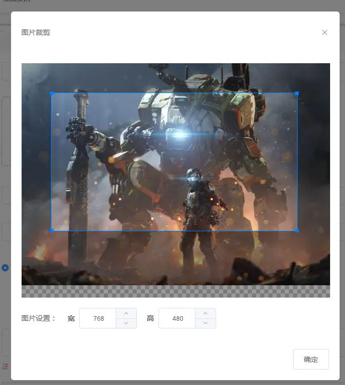Click the 宽 label

(71, 318)
